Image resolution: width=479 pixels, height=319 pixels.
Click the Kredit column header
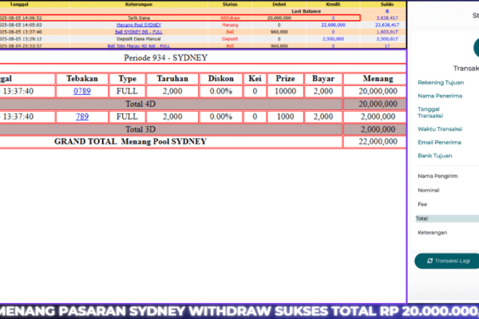tap(333, 4)
